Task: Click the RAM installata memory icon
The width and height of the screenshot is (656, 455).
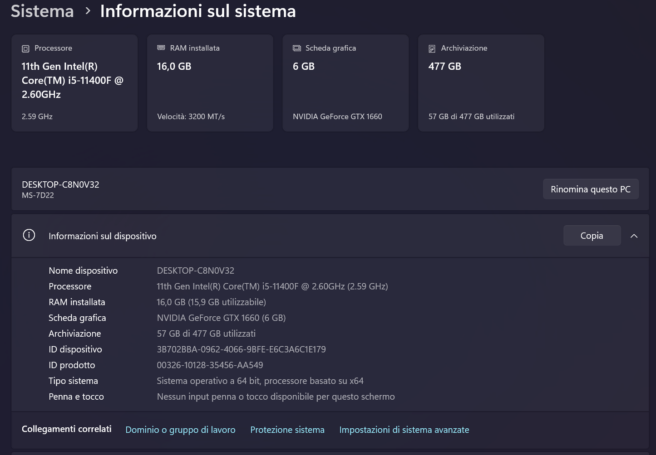Action: [161, 48]
